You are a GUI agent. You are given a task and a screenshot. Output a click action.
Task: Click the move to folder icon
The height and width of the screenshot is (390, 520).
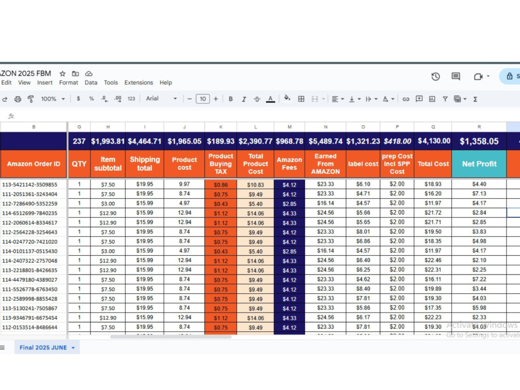click(x=75, y=74)
